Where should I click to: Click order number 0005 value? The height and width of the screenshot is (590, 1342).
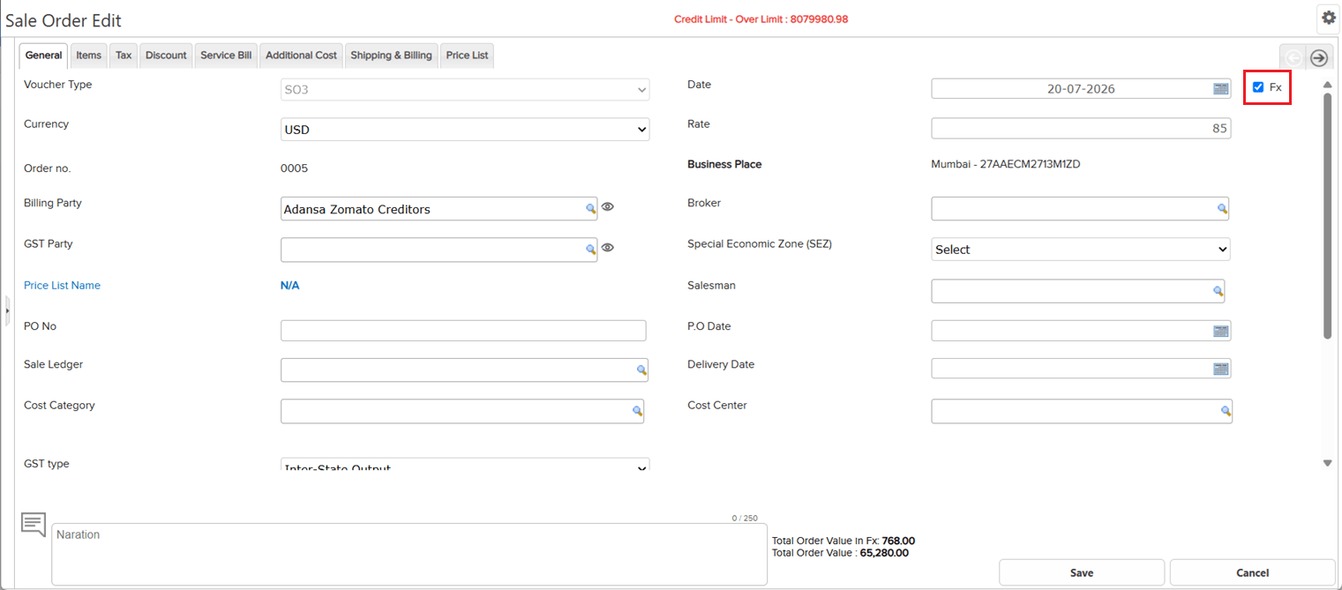click(x=294, y=168)
